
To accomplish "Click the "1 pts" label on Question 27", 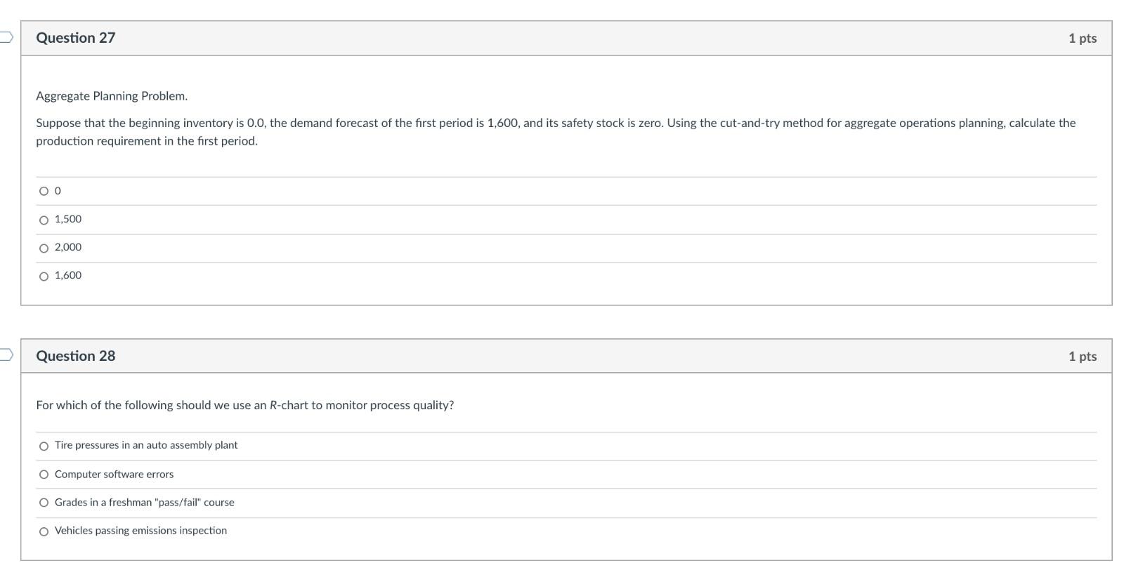I will tap(1082, 39).
